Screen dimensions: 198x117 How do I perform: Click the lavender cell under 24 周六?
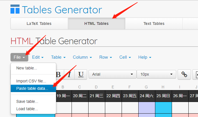[x=147, y=108]
